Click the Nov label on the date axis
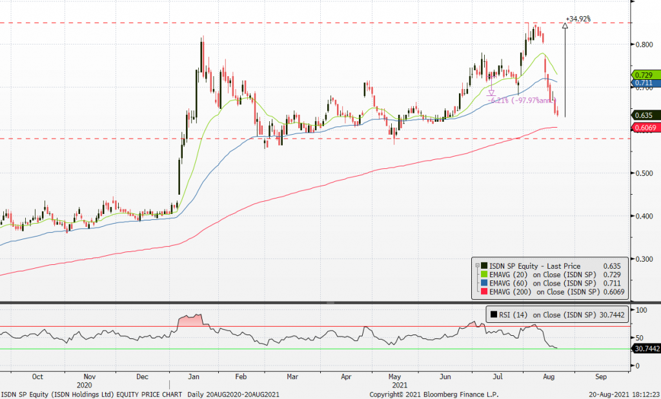 pyautogui.click(x=89, y=376)
